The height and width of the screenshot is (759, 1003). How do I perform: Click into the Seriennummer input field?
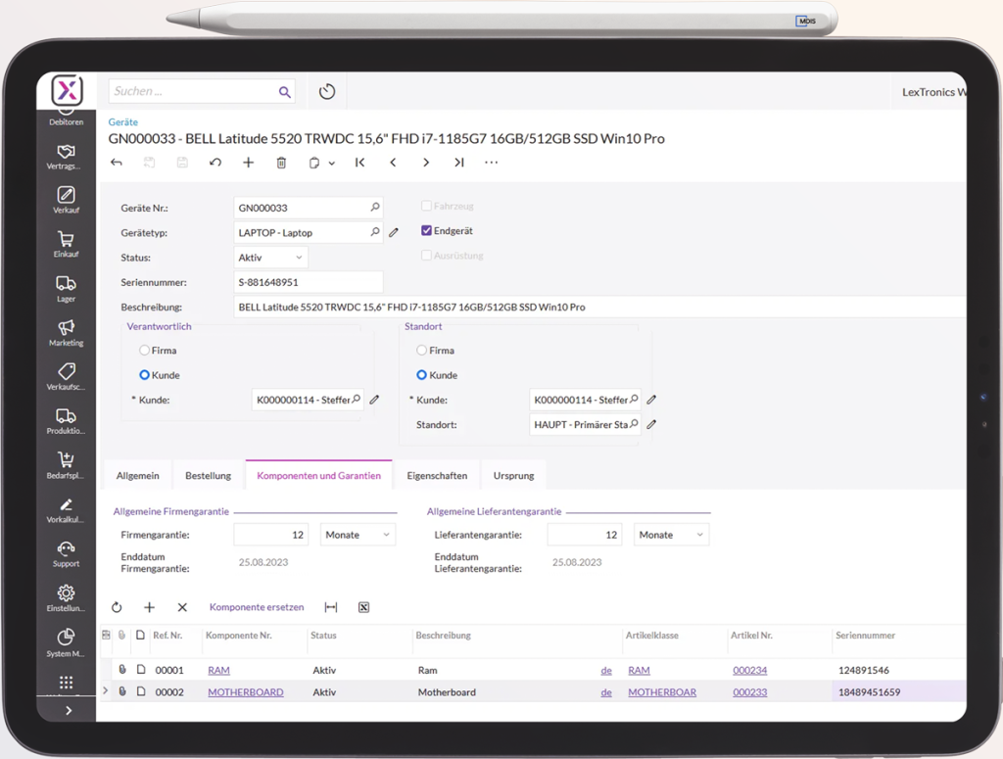coord(309,283)
